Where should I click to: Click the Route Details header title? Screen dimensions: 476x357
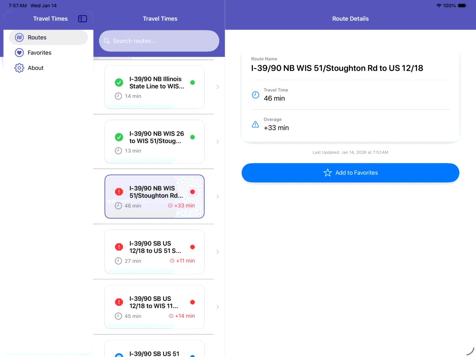point(350,19)
